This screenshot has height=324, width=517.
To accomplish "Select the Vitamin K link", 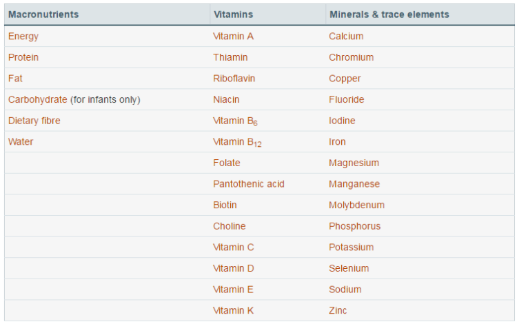I will (x=233, y=310).
